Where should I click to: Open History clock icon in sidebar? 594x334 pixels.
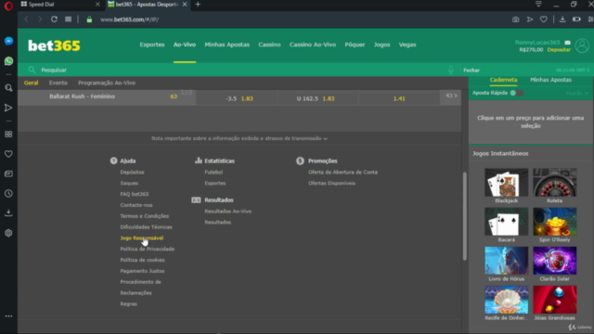[x=8, y=194]
